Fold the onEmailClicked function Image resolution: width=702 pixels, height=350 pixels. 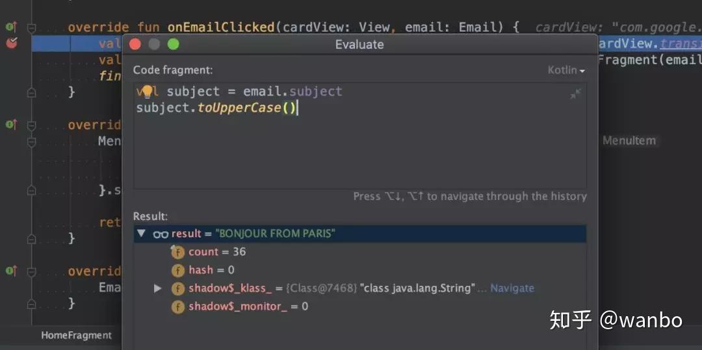point(31,28)
